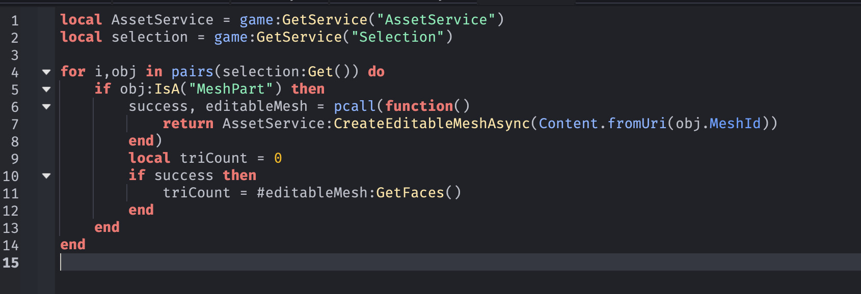This screenshot has width=861, height=294.
Task: Click the pairs function on line 4
Action: pos(192,71)
